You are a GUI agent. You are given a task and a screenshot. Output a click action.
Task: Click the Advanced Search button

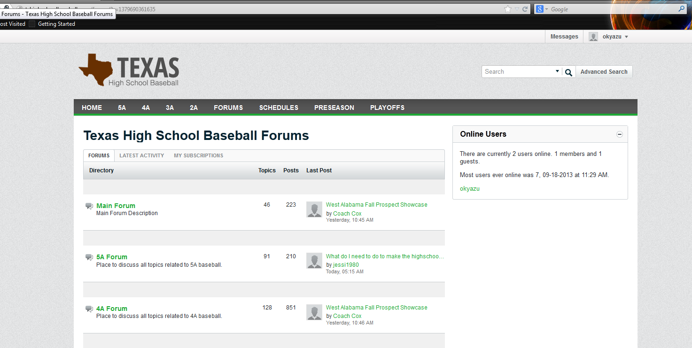pyautogui.click(x=604, y=71)
